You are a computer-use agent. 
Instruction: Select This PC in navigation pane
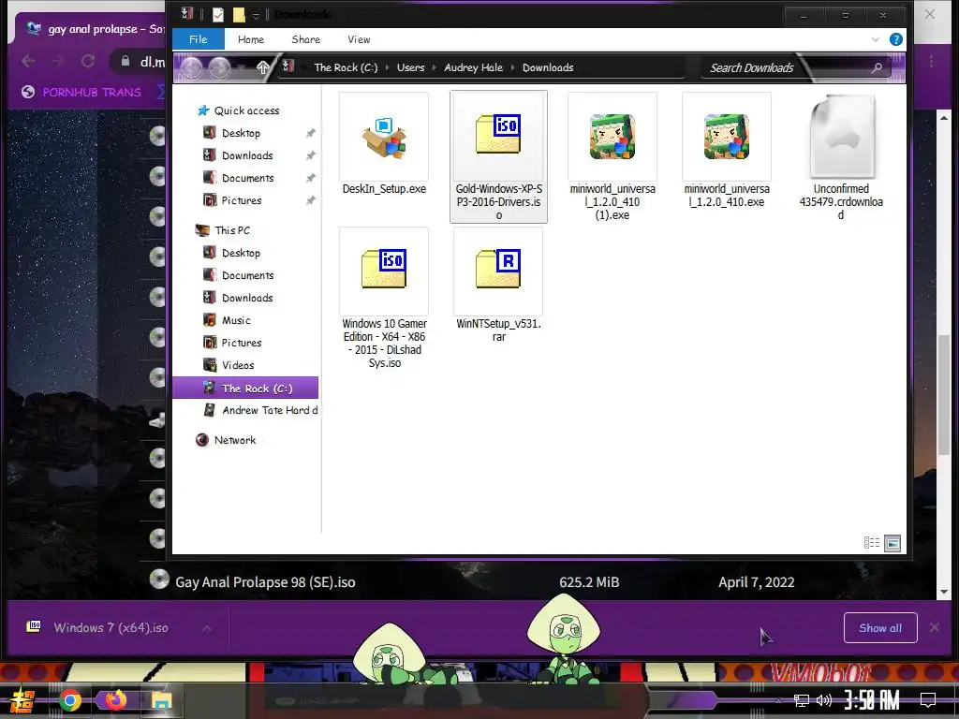pos(232,230)
